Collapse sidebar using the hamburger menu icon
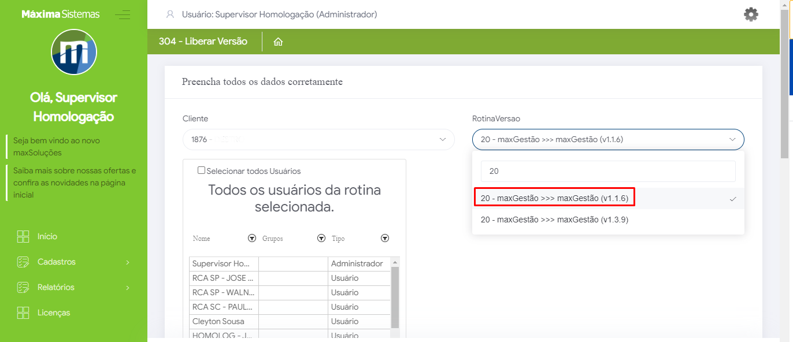 coord(123,14)
